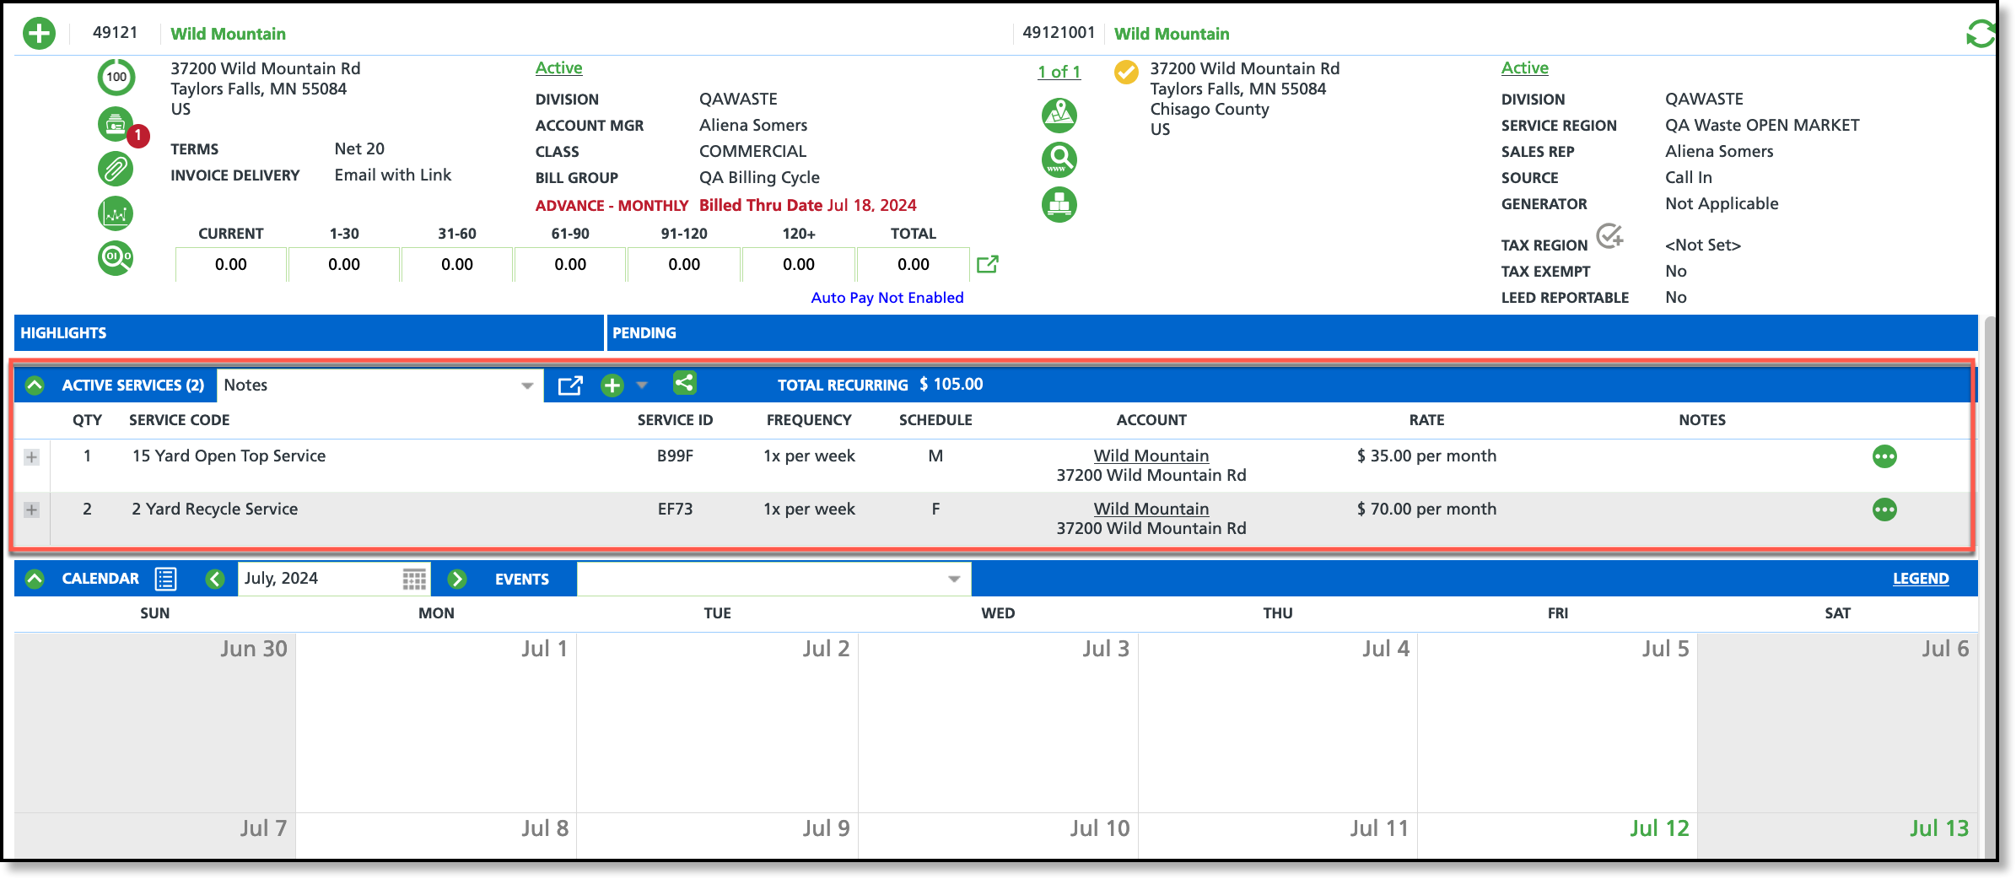Click the share icon in Active Services
This screenshot has width=2016, height=879.
(x=684, y=384)
